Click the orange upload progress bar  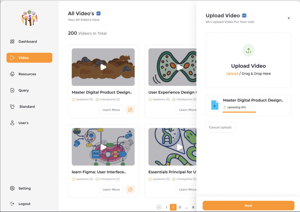point(239,112)
